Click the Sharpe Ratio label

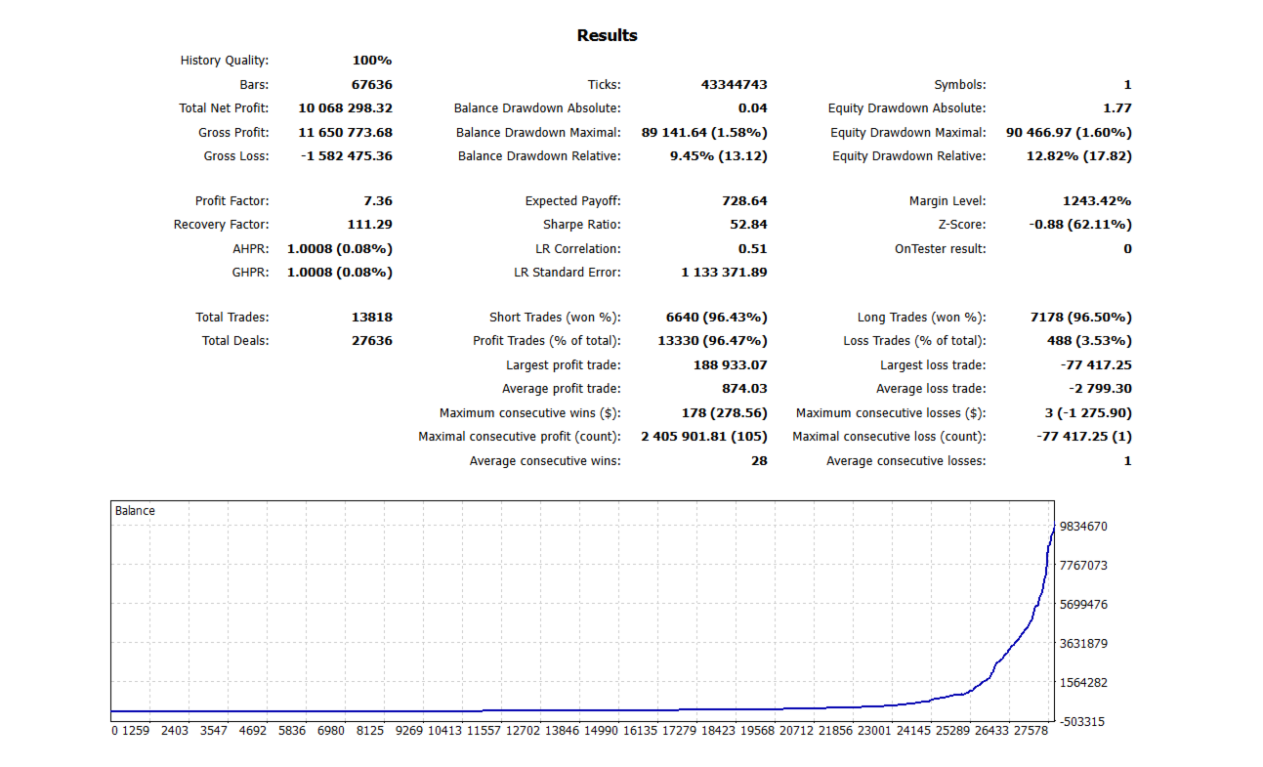(x=582, y=225)
